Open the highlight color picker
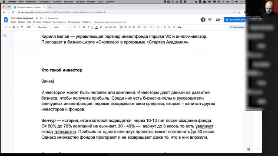278x156 pixels. (x=101, y=27)
